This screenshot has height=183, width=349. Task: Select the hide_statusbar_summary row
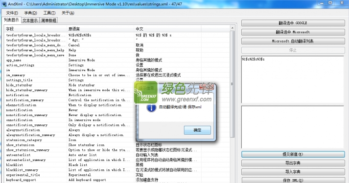(117, 90)
